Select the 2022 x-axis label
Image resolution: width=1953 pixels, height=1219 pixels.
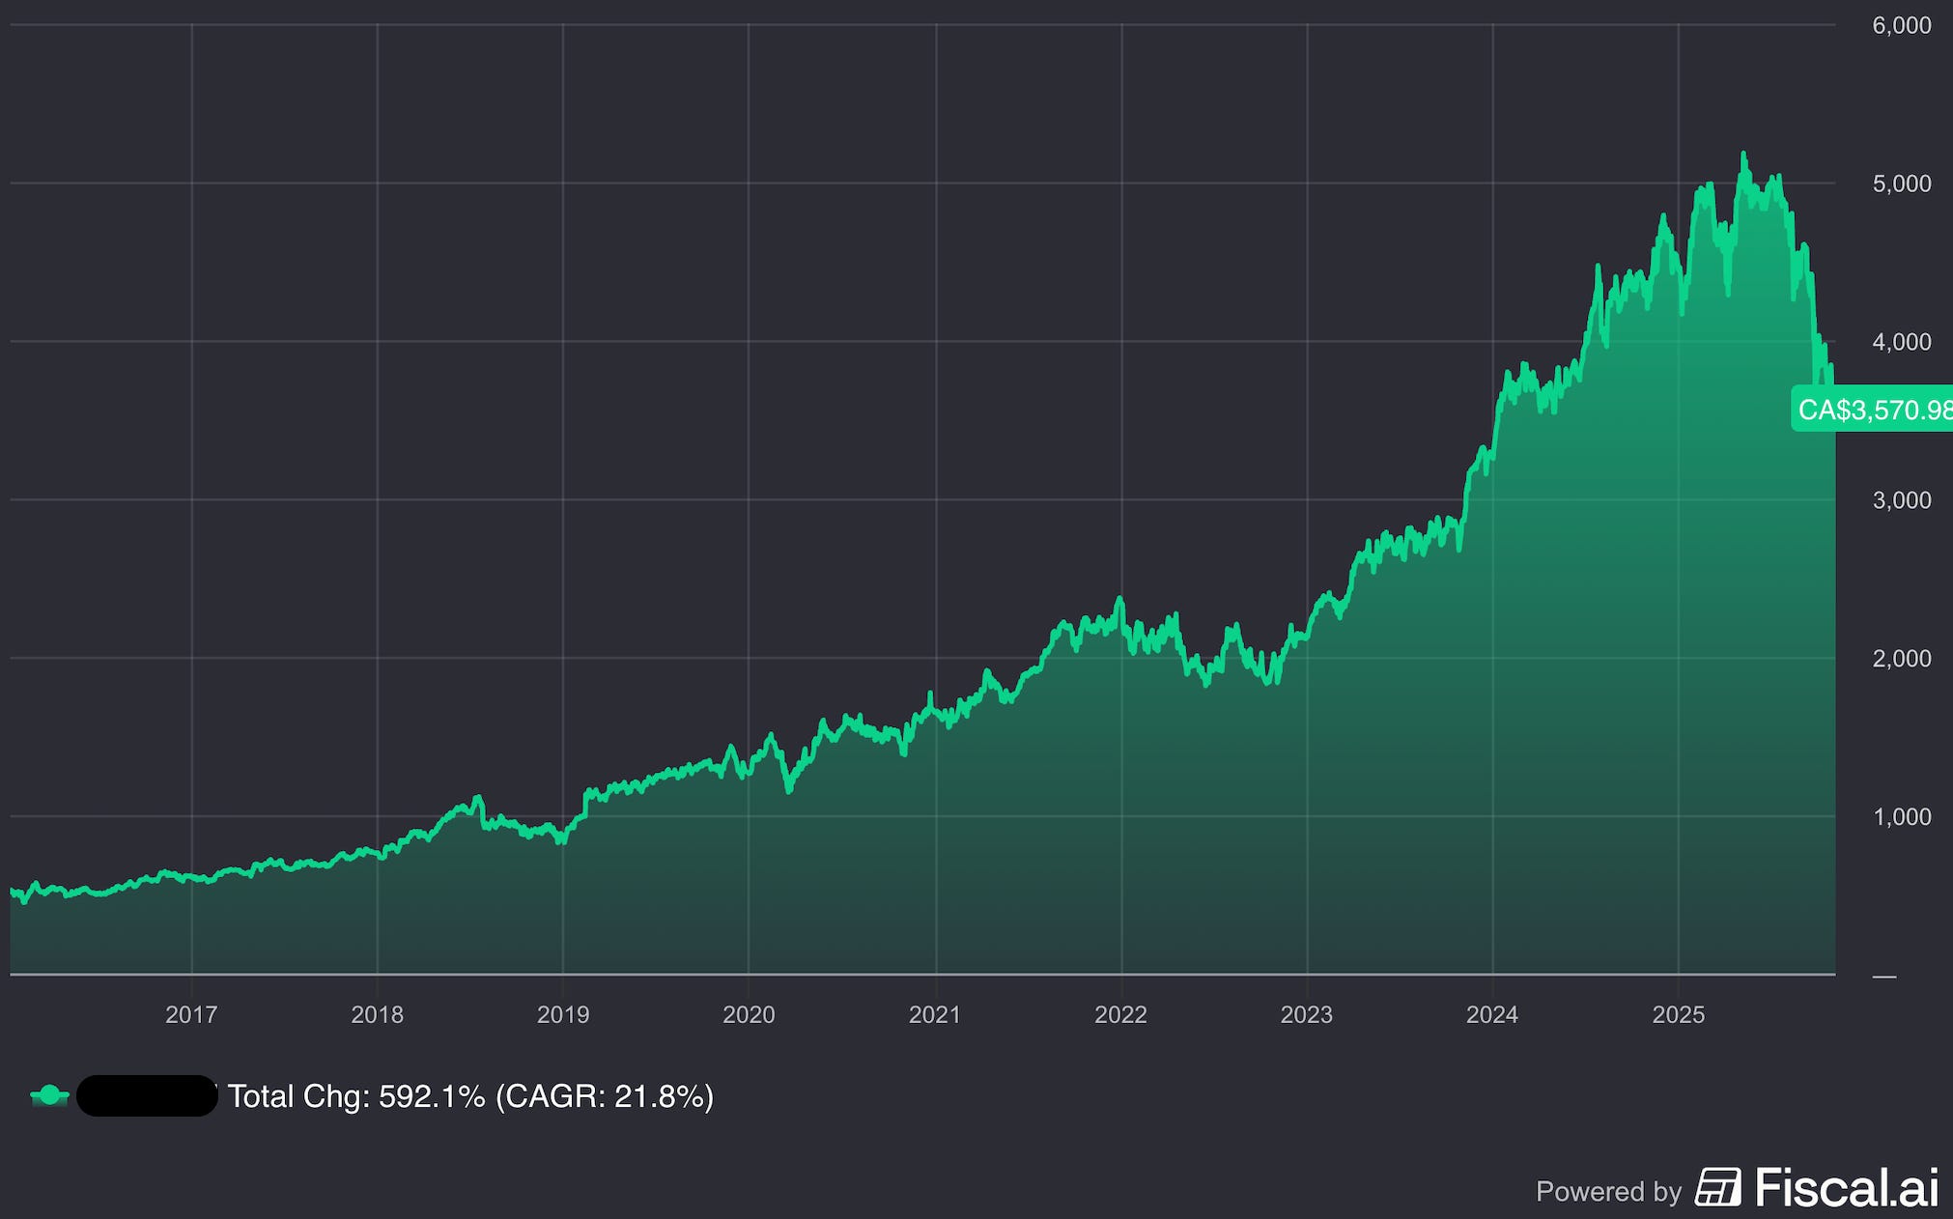1120,1014
